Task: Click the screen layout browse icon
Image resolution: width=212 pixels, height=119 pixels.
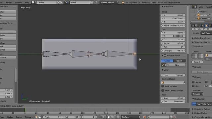Action: point(34,2)
